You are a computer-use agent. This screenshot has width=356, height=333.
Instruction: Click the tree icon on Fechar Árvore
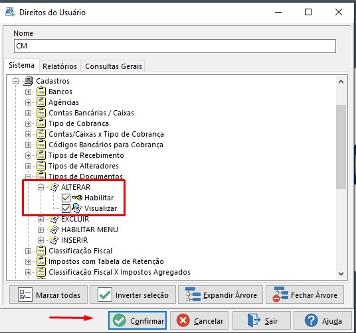coord(280,295)
